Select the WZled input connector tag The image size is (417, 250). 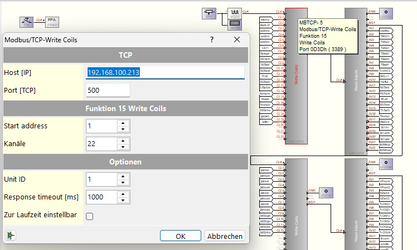266,65
